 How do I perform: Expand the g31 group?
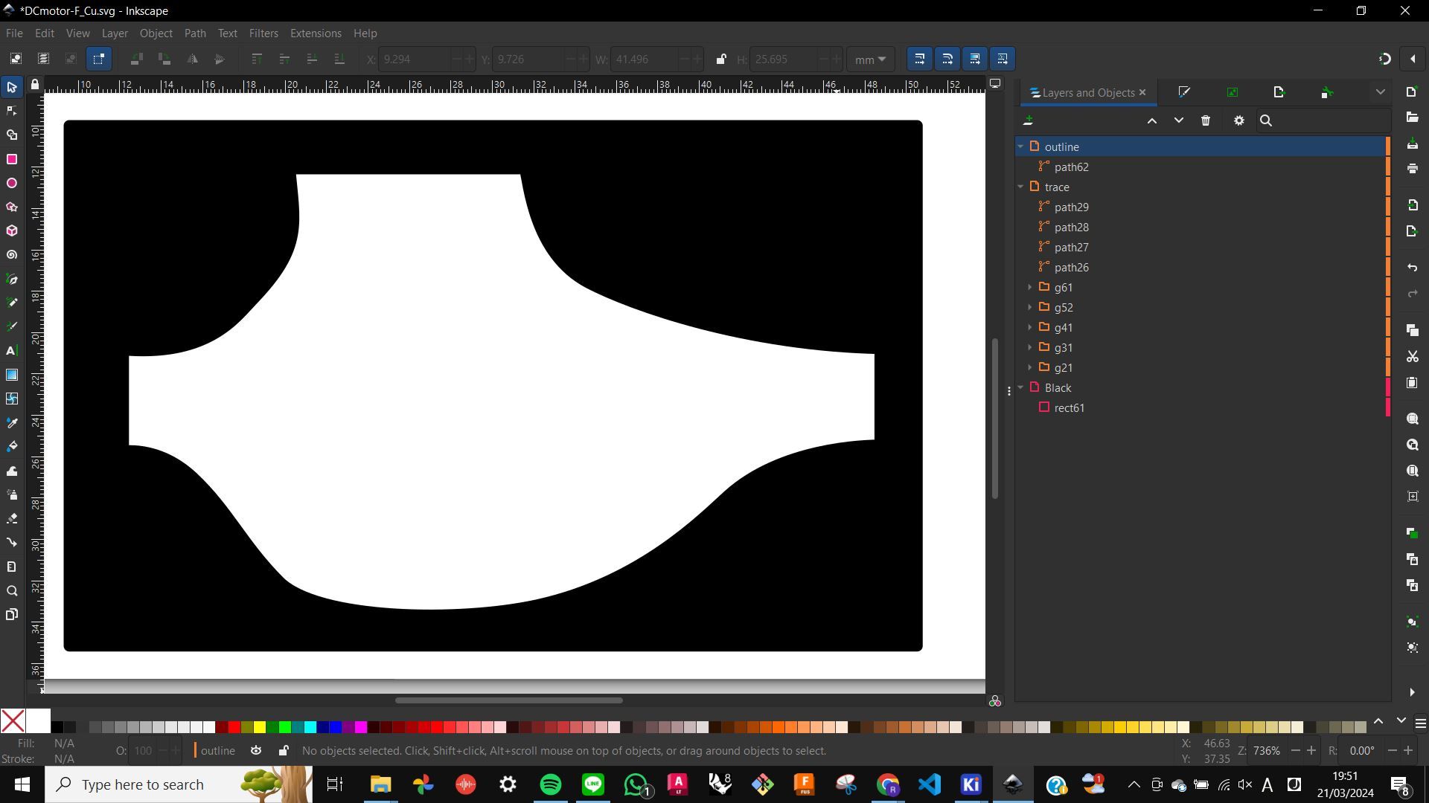click(x=1030, y=347)
